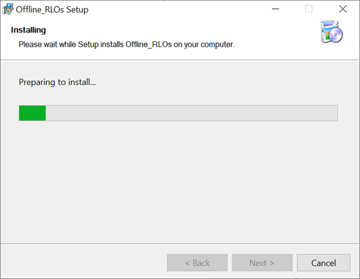
Task: Click the 'Offline_RLOs Setup' window title text
Action: [52, 10]
